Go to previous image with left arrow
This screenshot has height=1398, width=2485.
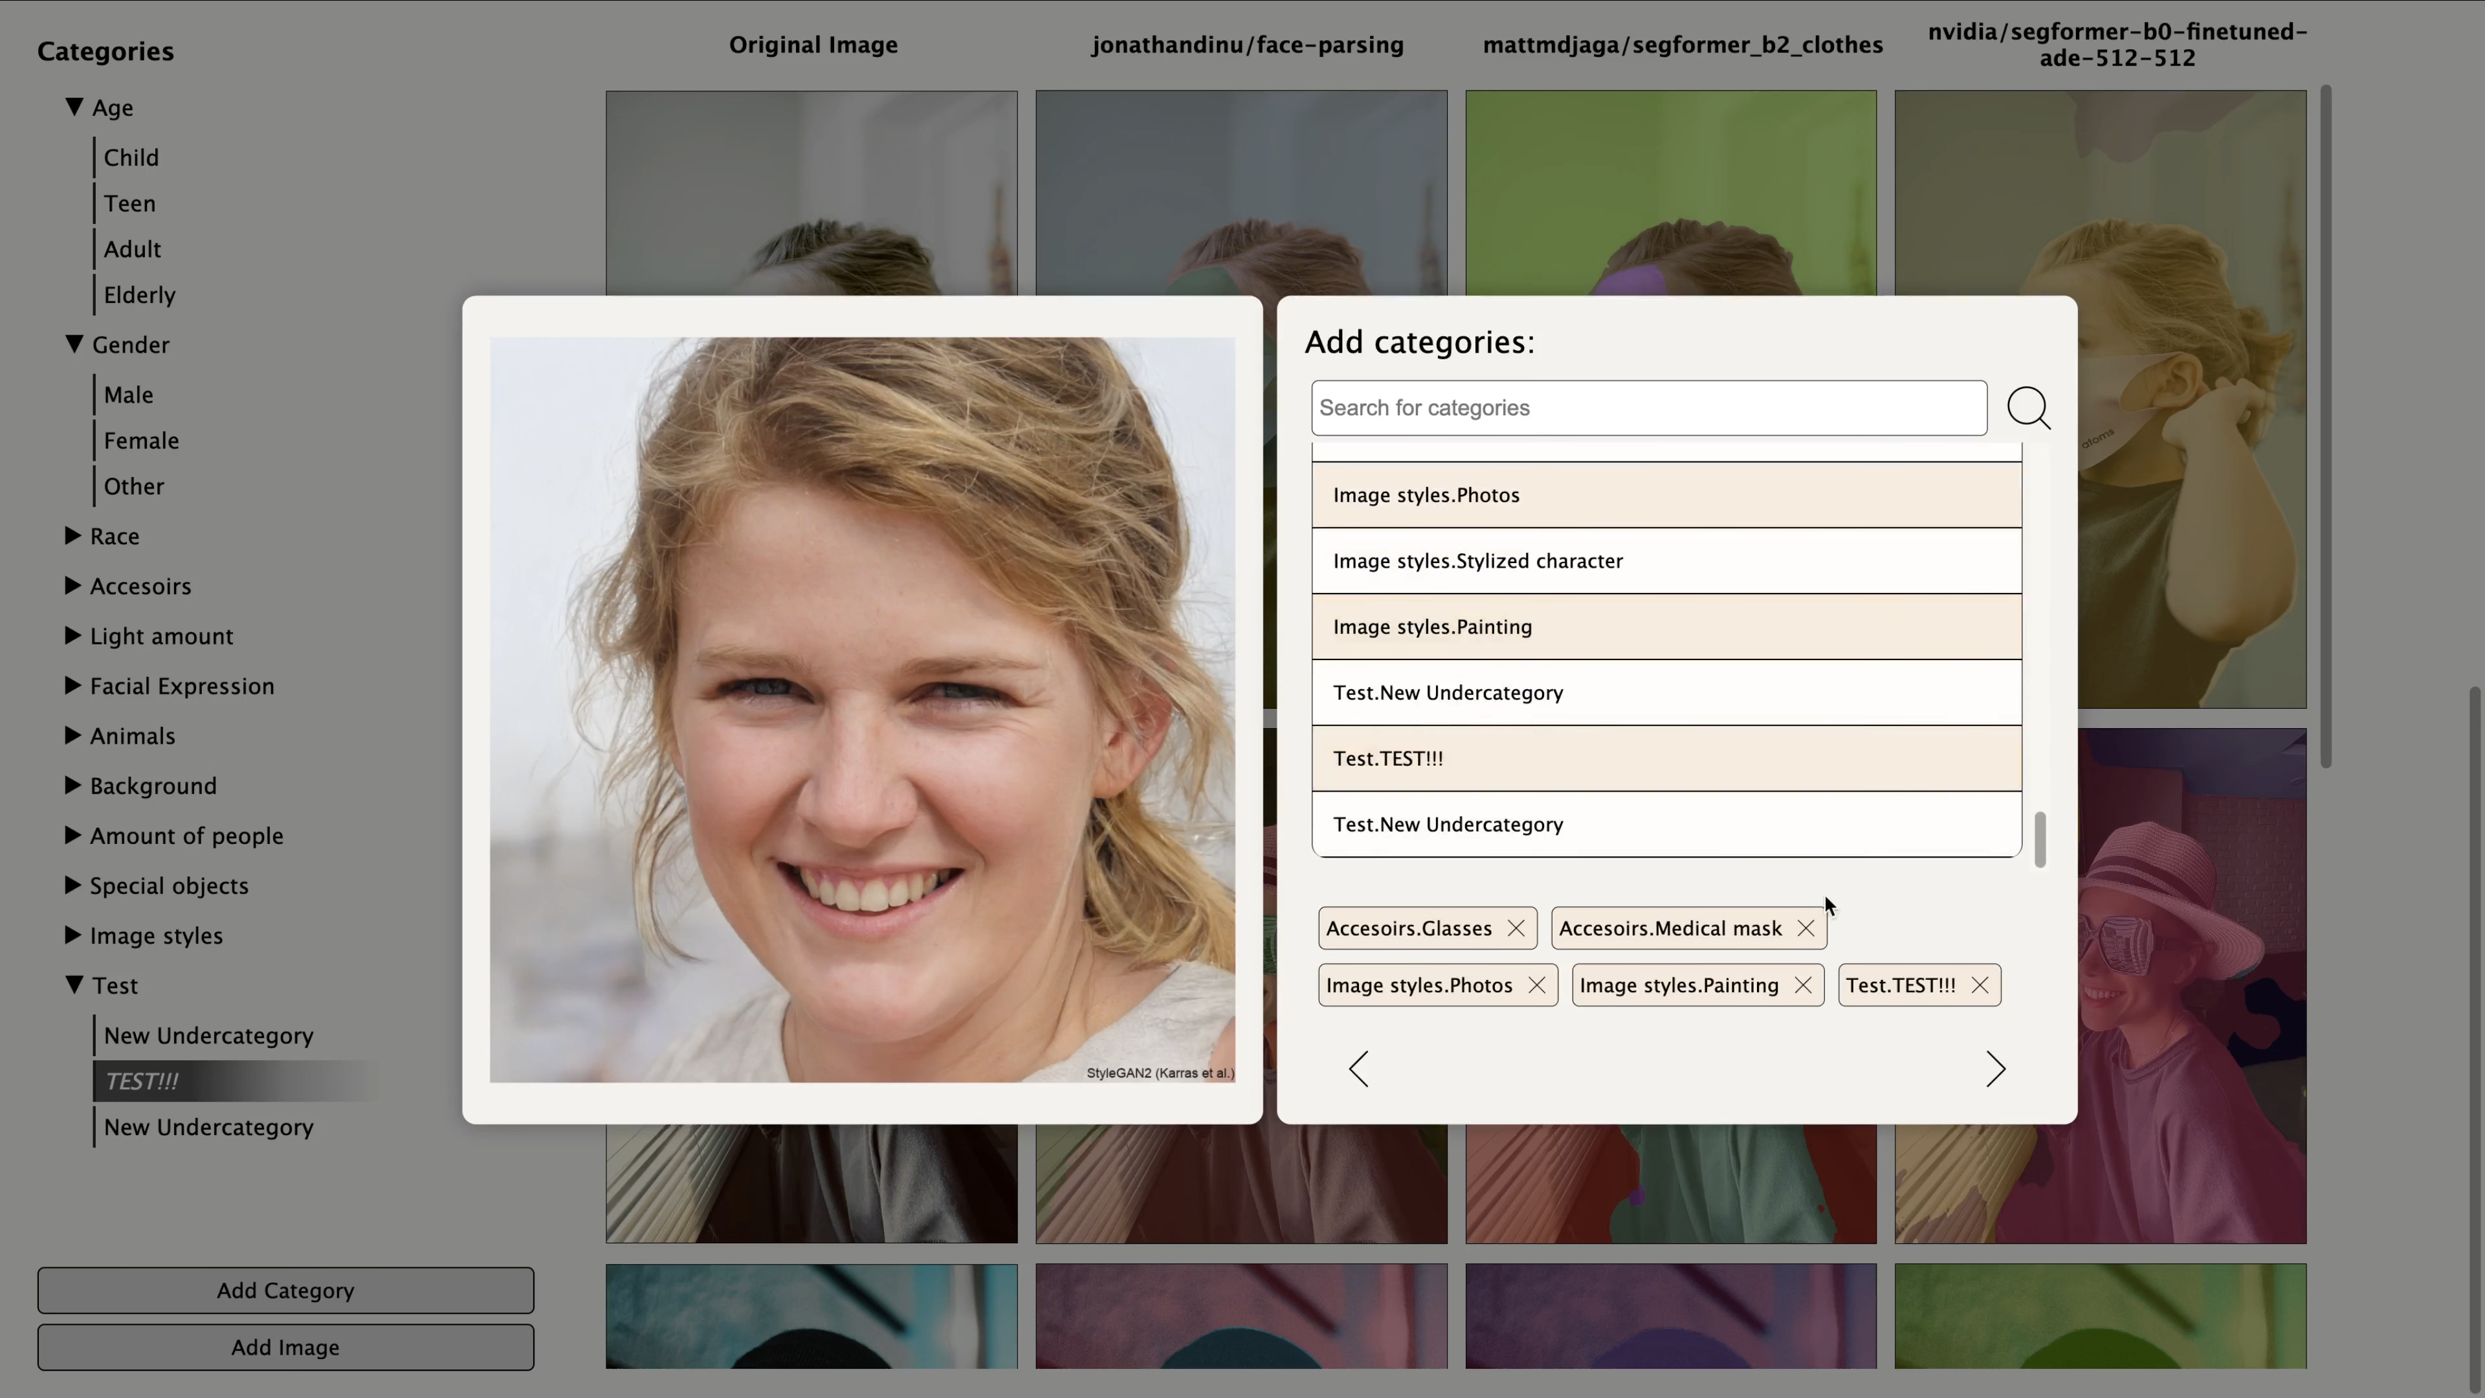tap(1358, 1069)
